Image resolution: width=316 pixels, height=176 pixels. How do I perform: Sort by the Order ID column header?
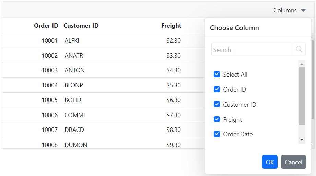46,26
